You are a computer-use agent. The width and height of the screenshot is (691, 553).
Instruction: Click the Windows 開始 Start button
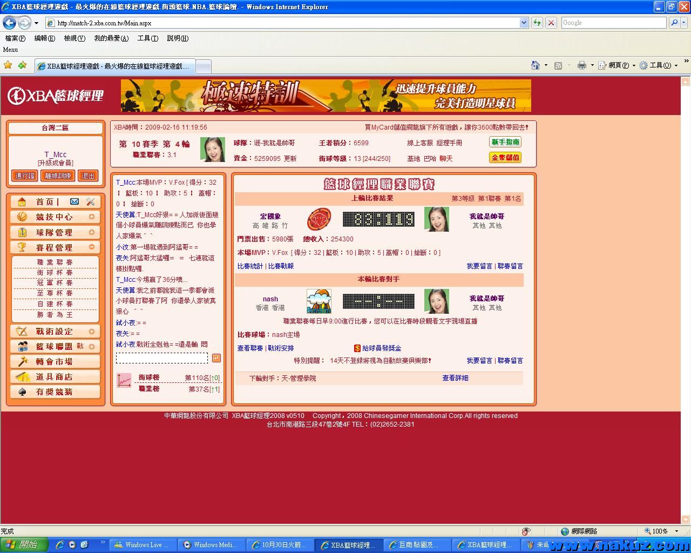click(24, 545)
